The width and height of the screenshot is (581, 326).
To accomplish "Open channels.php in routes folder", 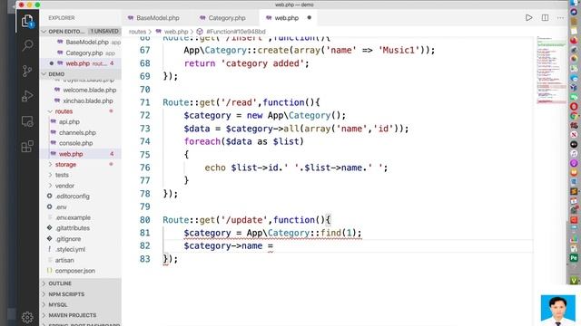I will [81, 132].
